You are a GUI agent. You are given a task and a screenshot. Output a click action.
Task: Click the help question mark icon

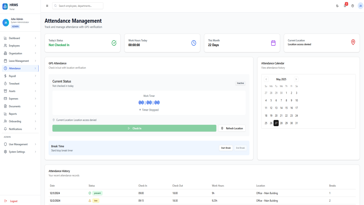pos(353,6)
